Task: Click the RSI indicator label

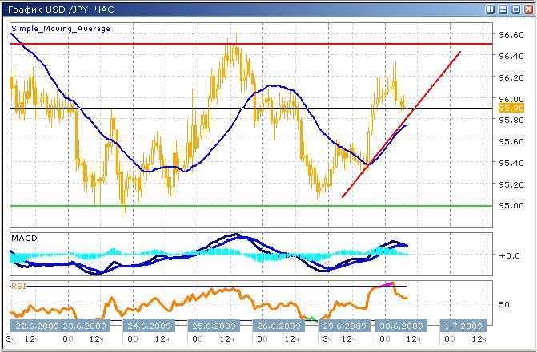Action: coord(18,285)
